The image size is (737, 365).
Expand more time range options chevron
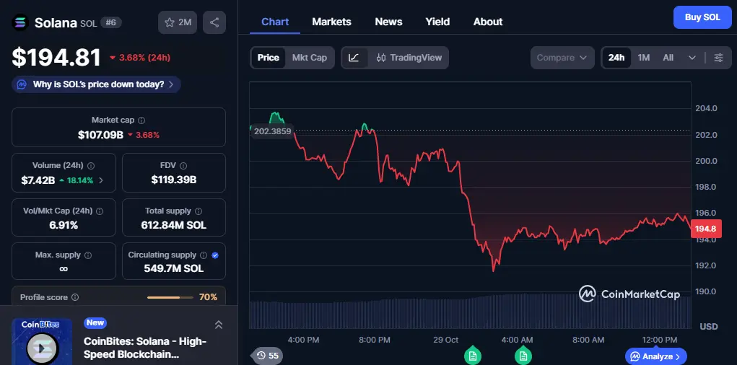[692, 58]
